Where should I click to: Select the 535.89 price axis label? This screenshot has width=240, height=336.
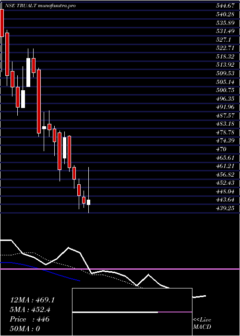click(225, 23)
